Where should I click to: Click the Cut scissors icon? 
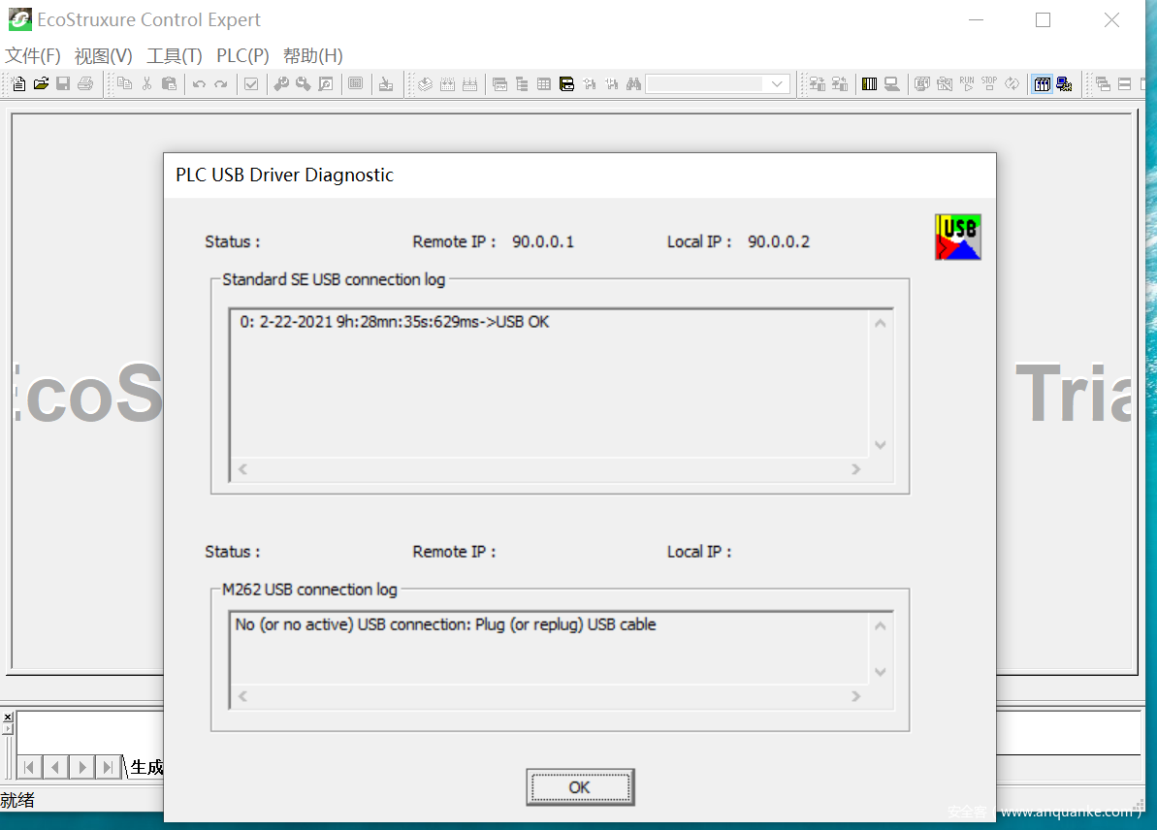point(146,84)
